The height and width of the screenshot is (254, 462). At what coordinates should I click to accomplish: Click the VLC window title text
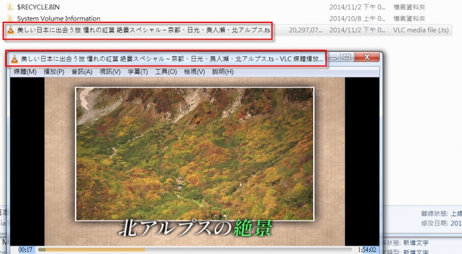173,59
